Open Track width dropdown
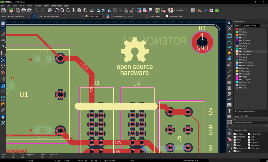This screenshot has width=268, height=162. coord(16,16)
